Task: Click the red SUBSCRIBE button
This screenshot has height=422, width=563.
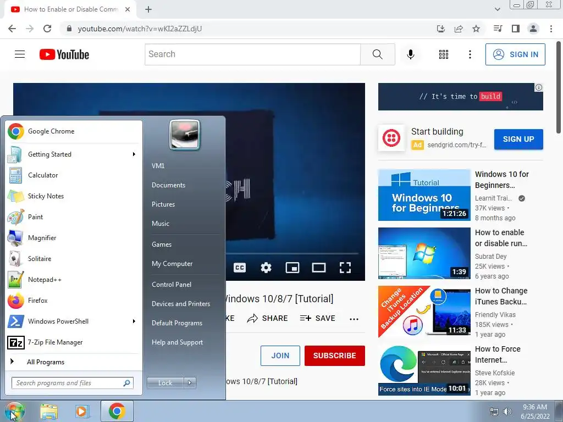Action: (335, 356)
